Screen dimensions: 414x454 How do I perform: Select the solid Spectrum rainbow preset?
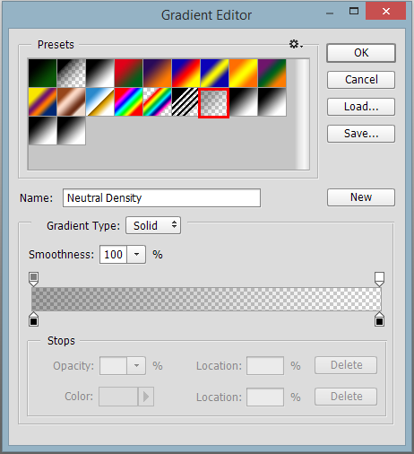tap(128, 102)
